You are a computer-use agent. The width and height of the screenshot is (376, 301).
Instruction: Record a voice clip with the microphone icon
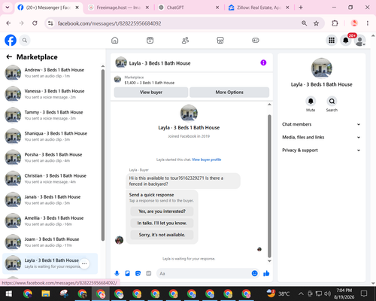click(x=117, y=273)
